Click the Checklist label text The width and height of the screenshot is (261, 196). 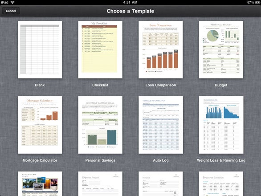(100, 85)
